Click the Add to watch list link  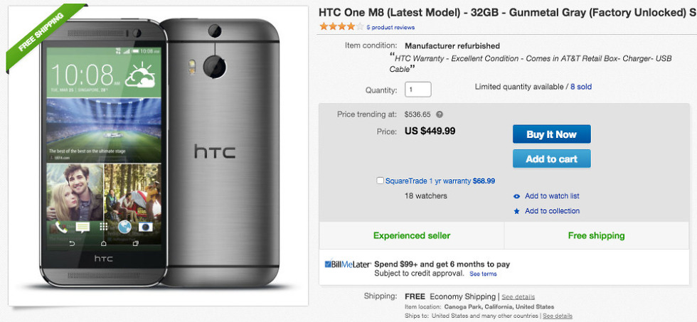tap(552, 196)
